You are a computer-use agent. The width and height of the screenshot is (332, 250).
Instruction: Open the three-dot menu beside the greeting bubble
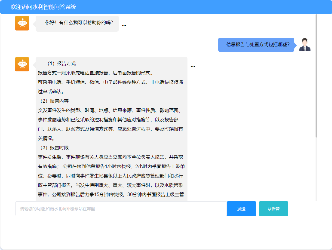pos(124,25)
